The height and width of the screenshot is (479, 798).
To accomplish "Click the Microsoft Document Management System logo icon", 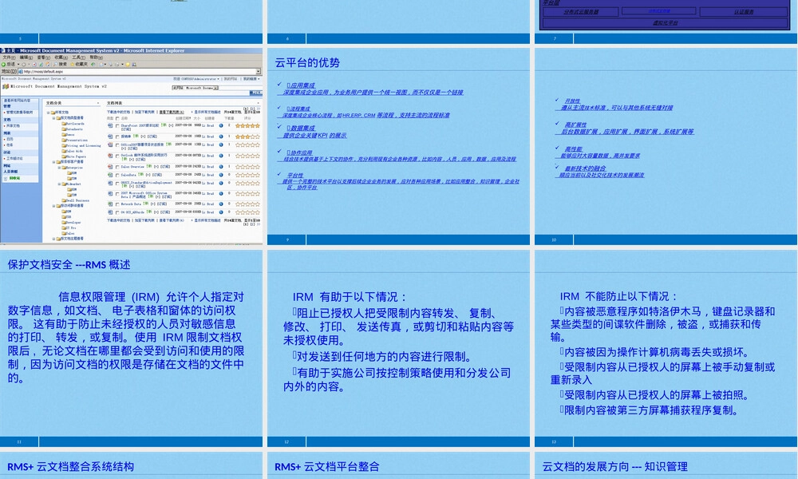I will point(6,86).
